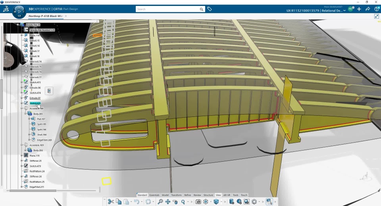Viewport: 381px width, 206px height.
Task: Select Middle Rib Number parameter in tree
Action: coord(42,30)
